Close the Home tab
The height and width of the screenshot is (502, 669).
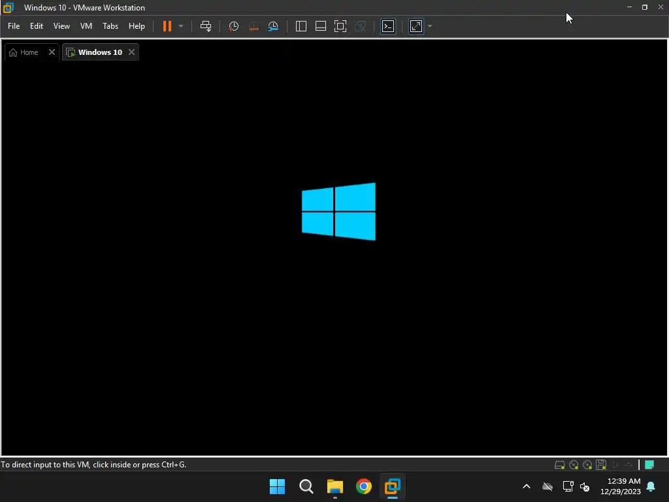click(x=52, y=52)
